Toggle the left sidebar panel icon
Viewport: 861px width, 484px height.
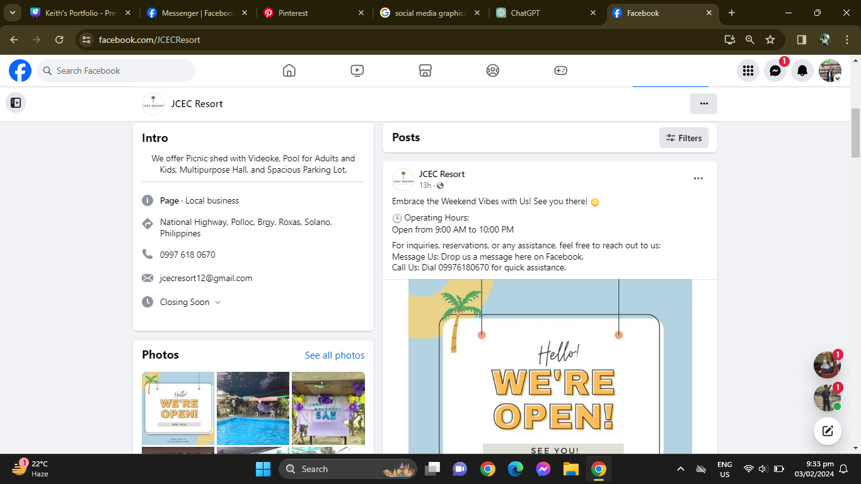pos(16,102)
